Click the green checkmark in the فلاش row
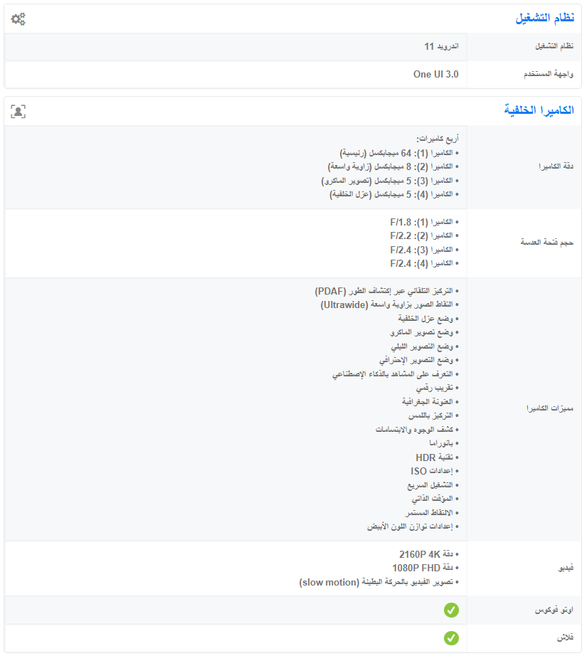Viewport: 587px width, 656px height. coord(451,638)
